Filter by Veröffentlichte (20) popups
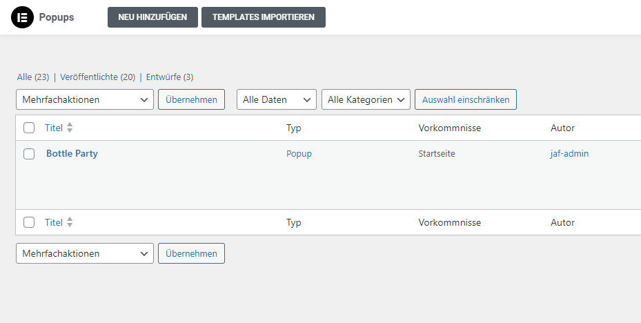This screenshot has height=323, width=641. (97, 77)
